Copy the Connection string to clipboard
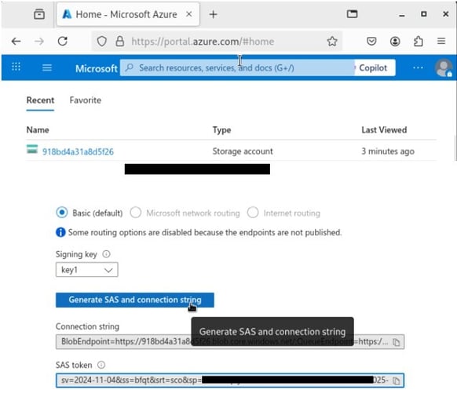Image resolution: width=457 pixels, height=397 pixels. point(397,342)
